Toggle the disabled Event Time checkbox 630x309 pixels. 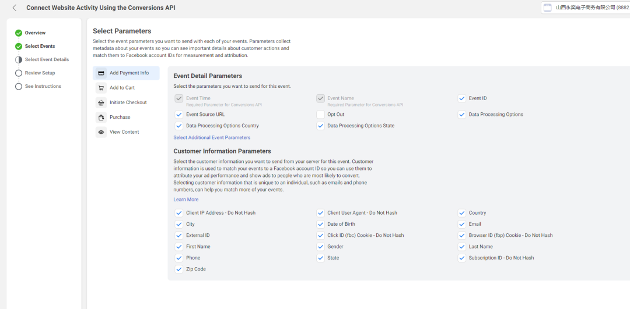point(179,98)
